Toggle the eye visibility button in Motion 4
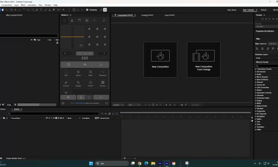This screenshot has height=167, width=278. pos(68,97)
